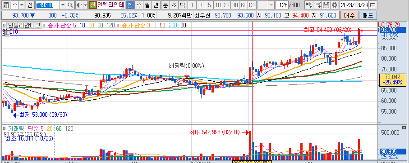The image size is (409, 163).
Task: Click the 최소 16,811 (10/25) label
Action: click(x=29, y=139)
